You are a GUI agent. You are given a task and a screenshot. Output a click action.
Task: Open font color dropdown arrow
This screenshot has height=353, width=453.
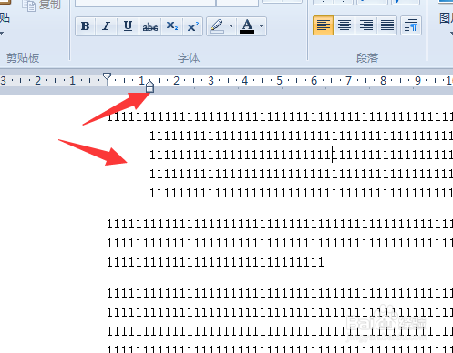[x=262, y=26]
